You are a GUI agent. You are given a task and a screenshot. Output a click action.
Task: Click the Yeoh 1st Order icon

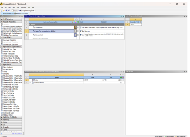[x=2, y=91]
